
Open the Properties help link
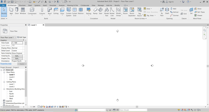[6, 64]
